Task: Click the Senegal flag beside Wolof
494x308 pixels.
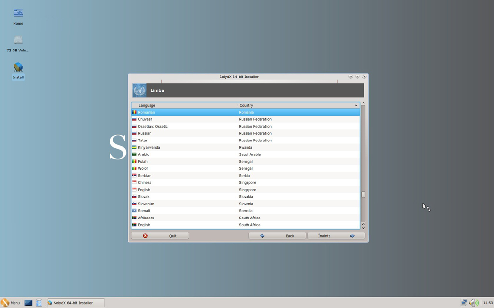Action: 134,168
